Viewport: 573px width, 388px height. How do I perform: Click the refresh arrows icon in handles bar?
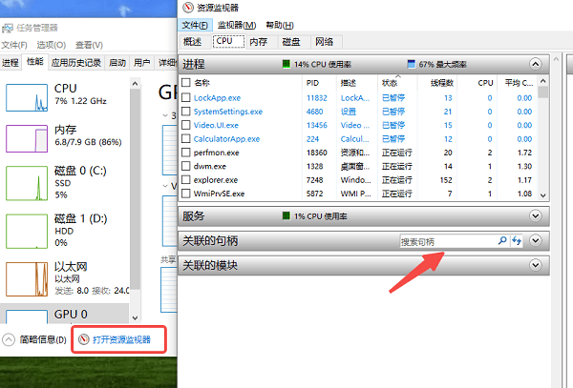[517, 240]
